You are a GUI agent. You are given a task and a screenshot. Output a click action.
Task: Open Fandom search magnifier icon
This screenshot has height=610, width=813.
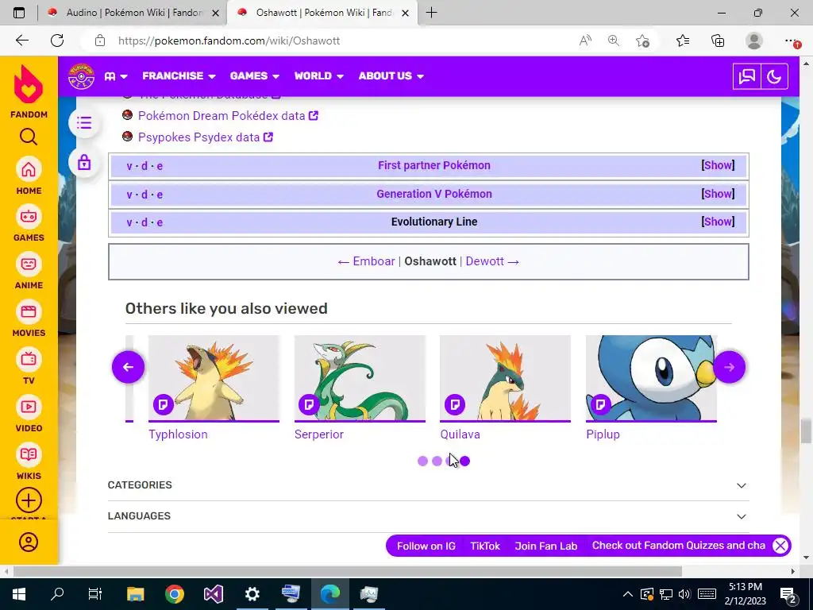(x=29, y=137)
